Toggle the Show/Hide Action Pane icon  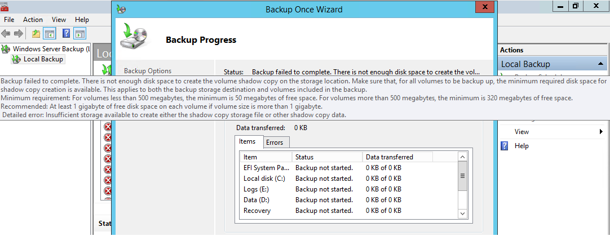79,33
